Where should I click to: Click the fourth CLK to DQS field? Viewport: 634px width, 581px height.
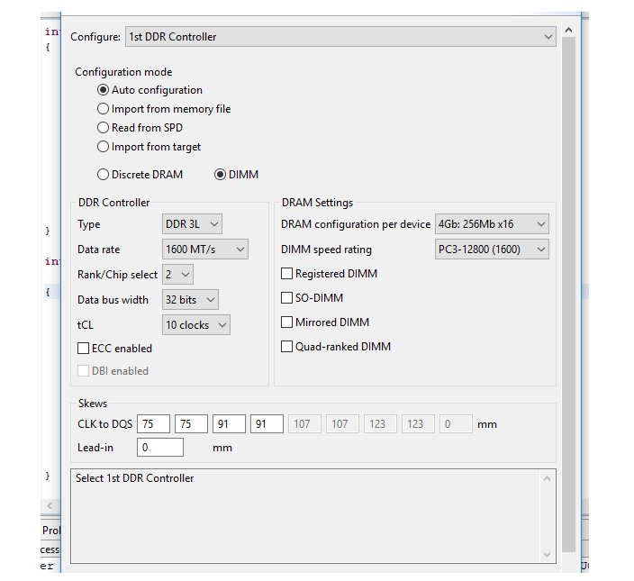click(x=267, y=423)
